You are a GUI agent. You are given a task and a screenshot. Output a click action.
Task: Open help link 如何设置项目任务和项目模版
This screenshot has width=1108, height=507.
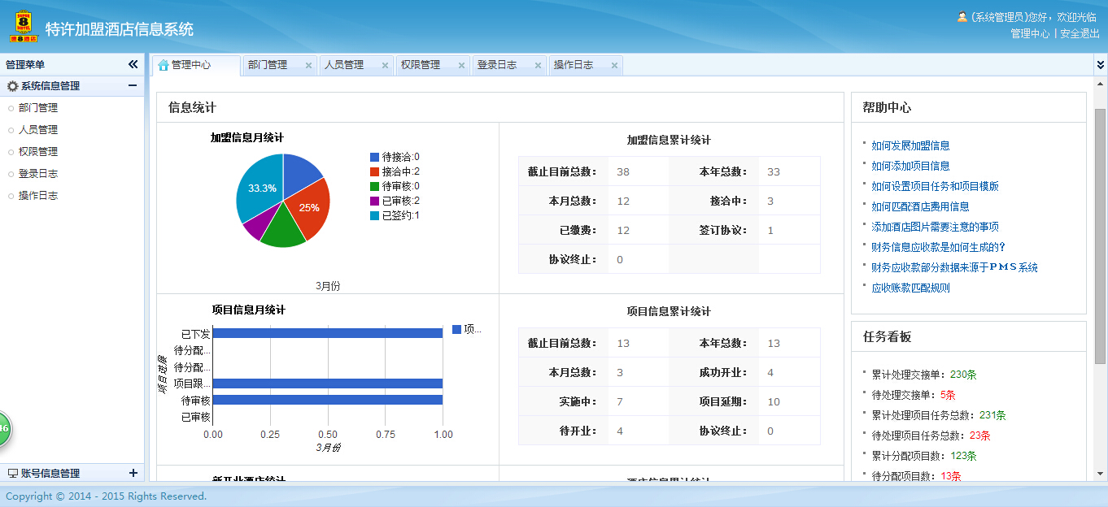point(935,186)
